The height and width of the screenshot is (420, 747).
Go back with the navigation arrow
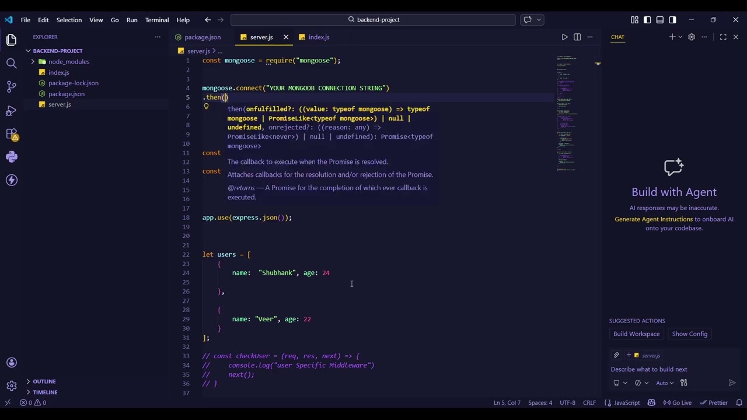tap(208, 20)
